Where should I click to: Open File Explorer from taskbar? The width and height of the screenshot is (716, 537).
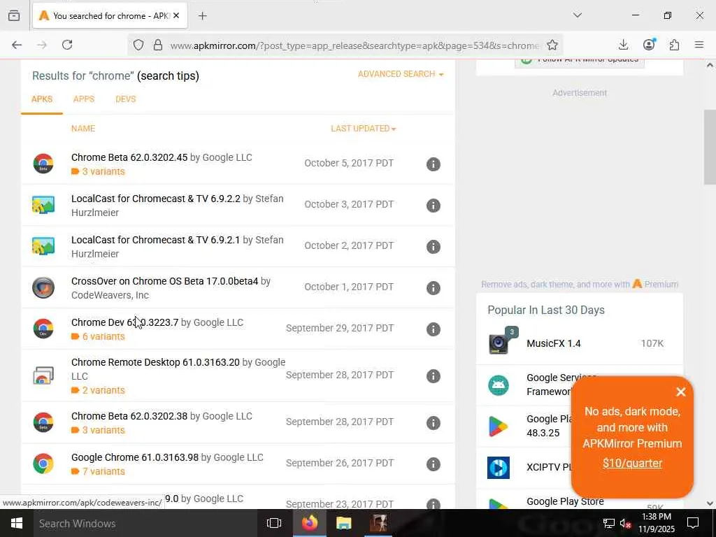[x=344, y=523]
